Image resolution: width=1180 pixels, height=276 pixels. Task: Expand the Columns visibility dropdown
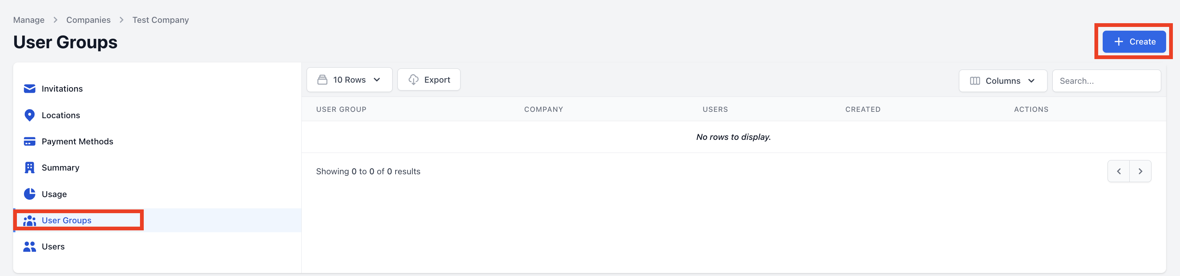(1003, 81)
